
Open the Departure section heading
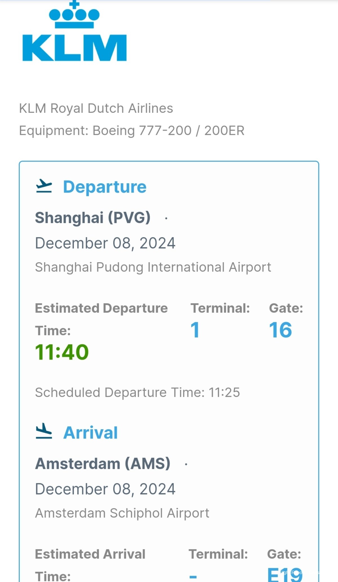click(x=105, y=187)
